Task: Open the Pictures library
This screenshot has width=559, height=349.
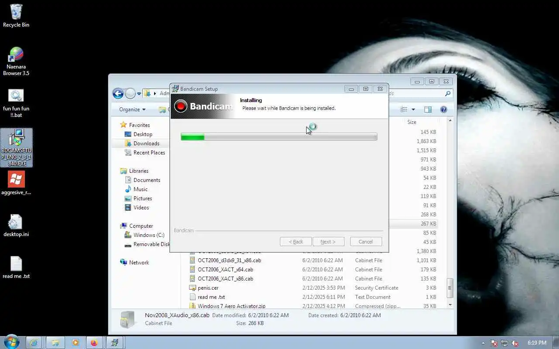Action: 138,198
